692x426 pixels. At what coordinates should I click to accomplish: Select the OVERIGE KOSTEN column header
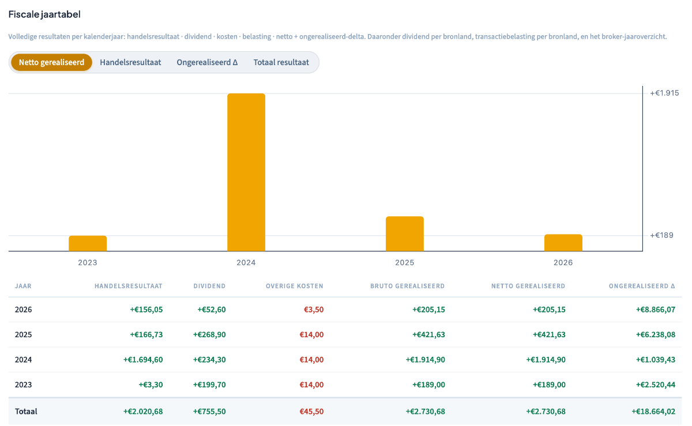tap(295, 286)
